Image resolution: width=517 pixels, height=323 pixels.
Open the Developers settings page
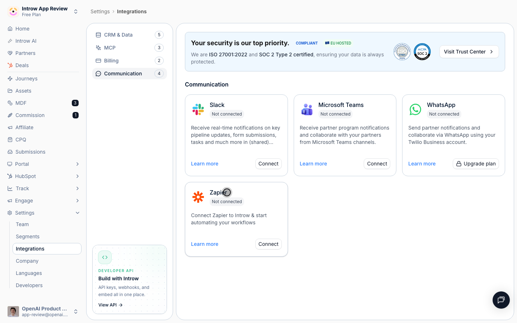click(47, 285)
